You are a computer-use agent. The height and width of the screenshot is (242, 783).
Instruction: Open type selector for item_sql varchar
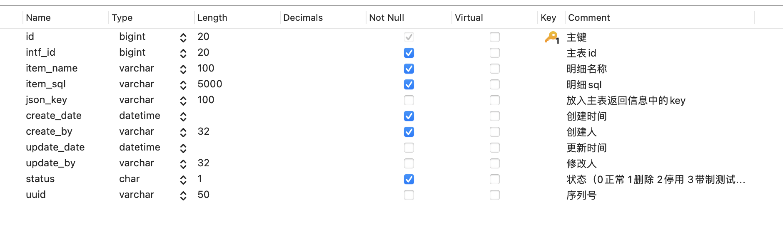[183, 85]
